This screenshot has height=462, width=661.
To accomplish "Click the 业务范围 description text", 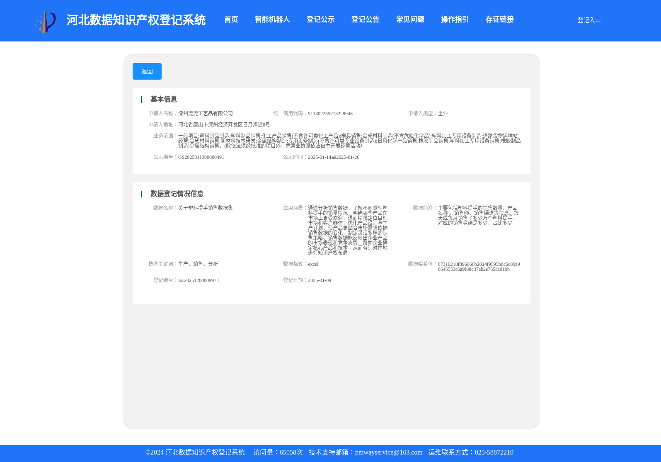I will coord(349,141).
